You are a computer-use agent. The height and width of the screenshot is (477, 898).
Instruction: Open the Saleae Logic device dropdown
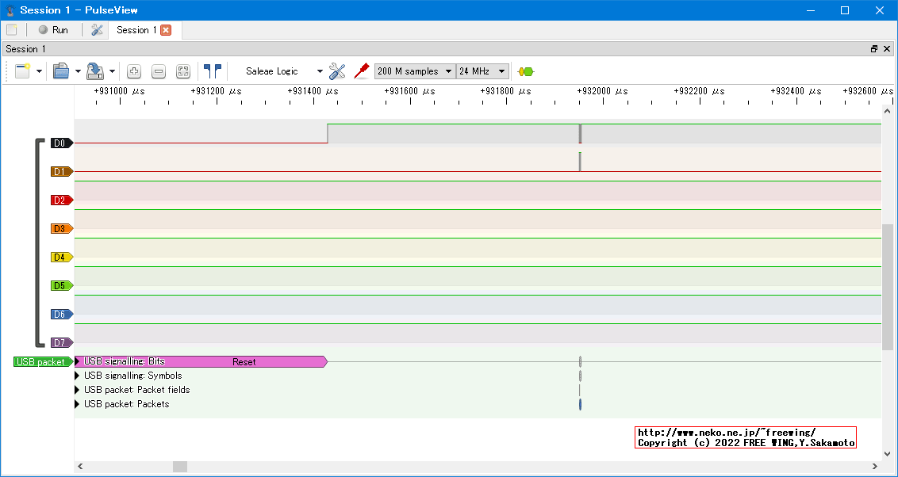click(x=283, y=71)
